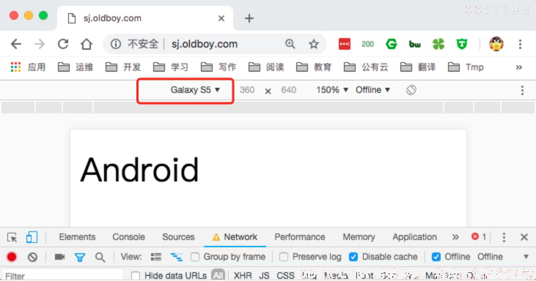Show more bookmarks chevron
Viewport: 536px width, 281px height.
(519, 67)
